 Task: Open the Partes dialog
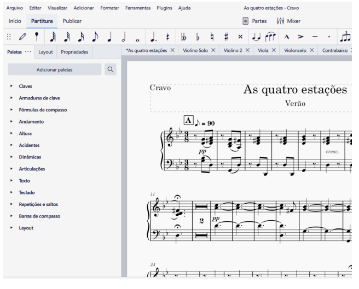[254, 21]
